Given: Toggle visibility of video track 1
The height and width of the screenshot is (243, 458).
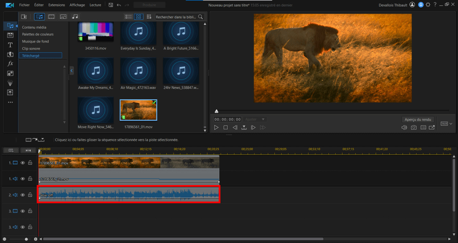Looking at the screenshot, I should click(x=23, y=163).
